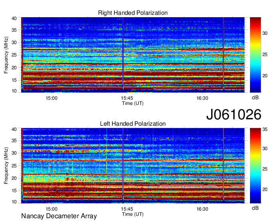
Task: Click the 15:45 tick label of the left-handed plot
Action: 127,209
